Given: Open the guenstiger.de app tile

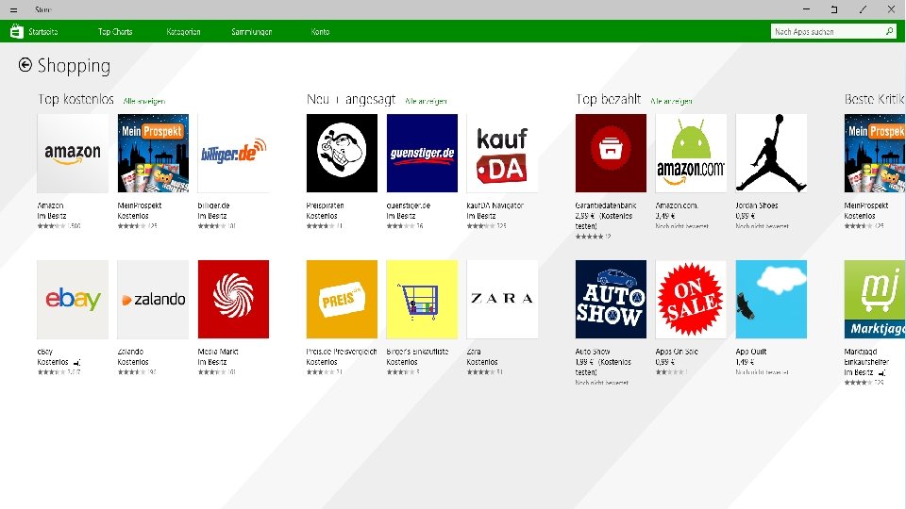Looking at the screenshot, I should (x=423, y=153).
